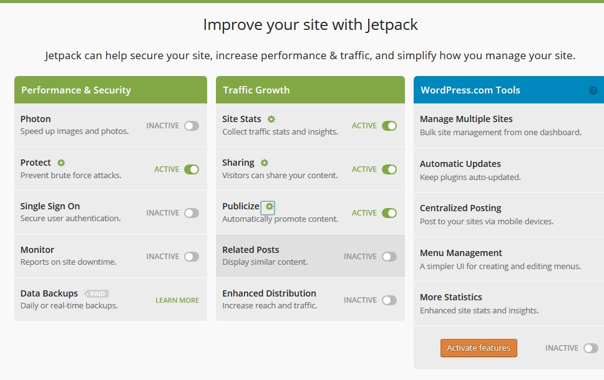Click Learn More for Data Backups

click(x=177, y=300)
